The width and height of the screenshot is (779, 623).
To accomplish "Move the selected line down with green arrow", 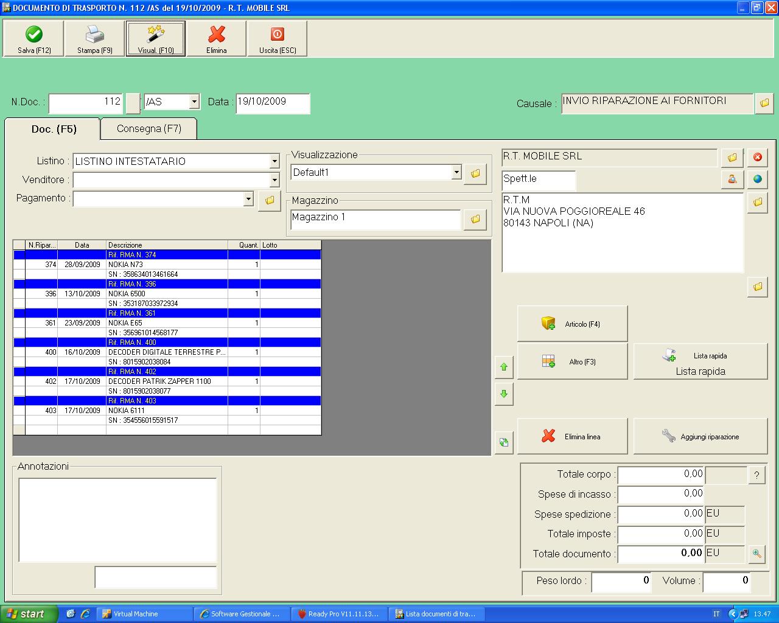I will [x=504, y=394].
